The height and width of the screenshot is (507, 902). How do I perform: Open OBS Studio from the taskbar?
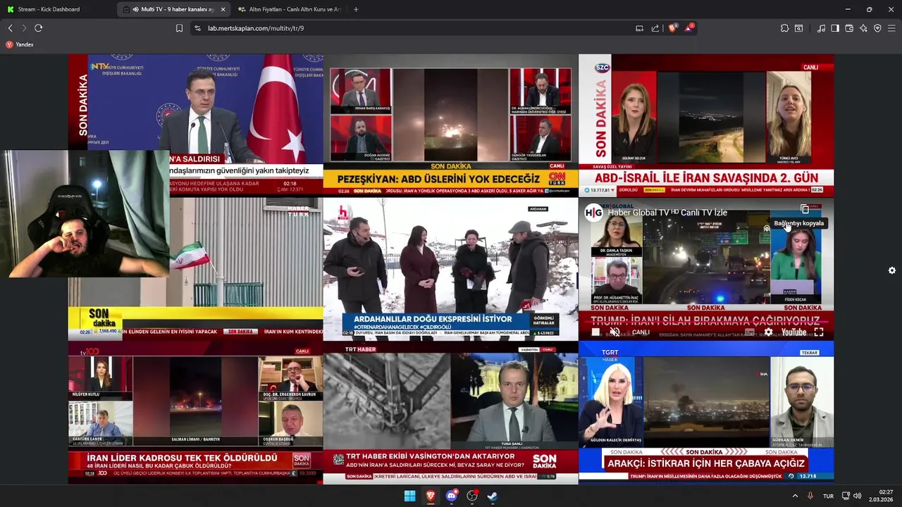(472, 496)
